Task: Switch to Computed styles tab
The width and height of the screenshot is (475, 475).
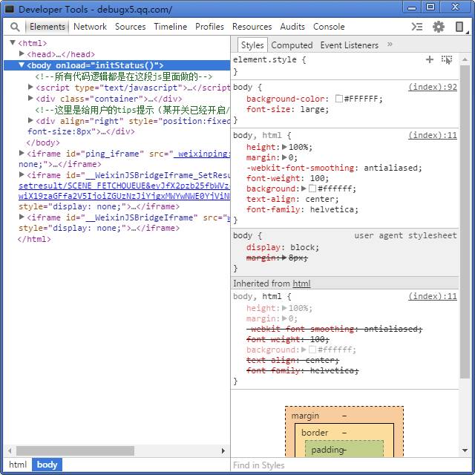Action: click(292, 45)
